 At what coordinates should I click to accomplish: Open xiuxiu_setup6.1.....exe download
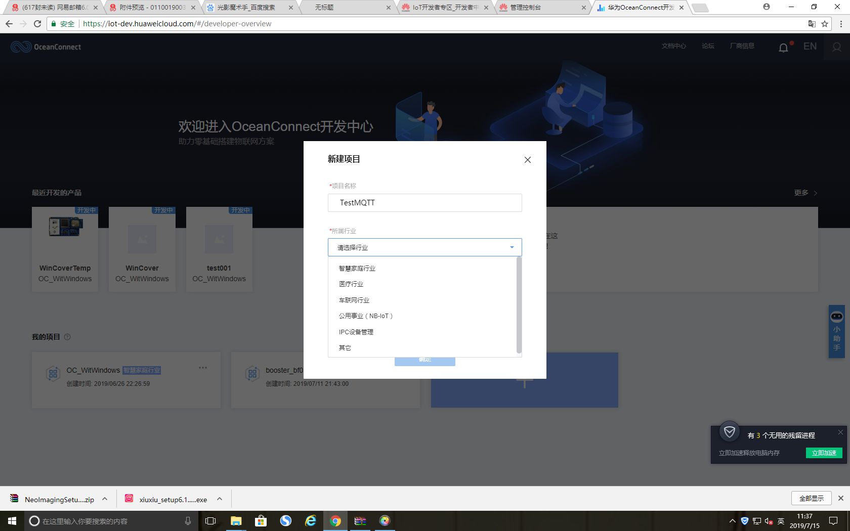pyautogui.click(x=166, y=499)
